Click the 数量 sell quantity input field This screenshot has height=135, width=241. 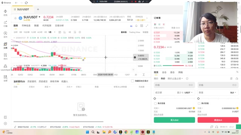click(218, 93)
